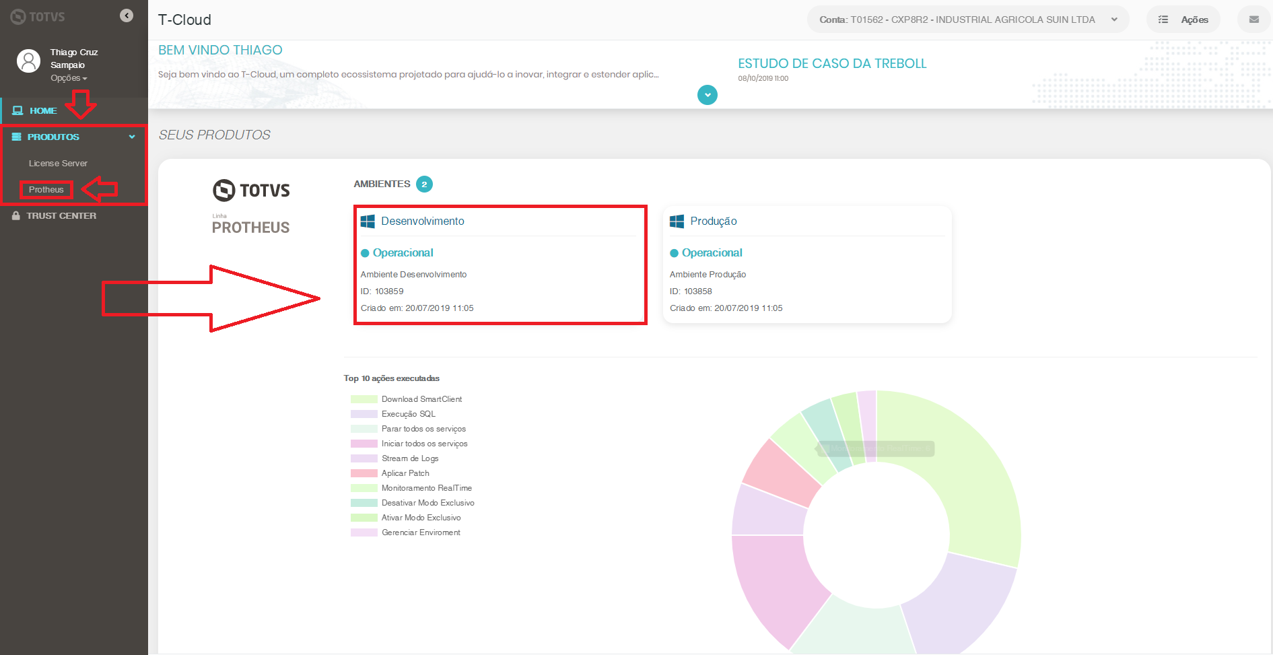Click ID: 103859 text
The height and width of the screenshot is (655, 1273).
(382, 291)
